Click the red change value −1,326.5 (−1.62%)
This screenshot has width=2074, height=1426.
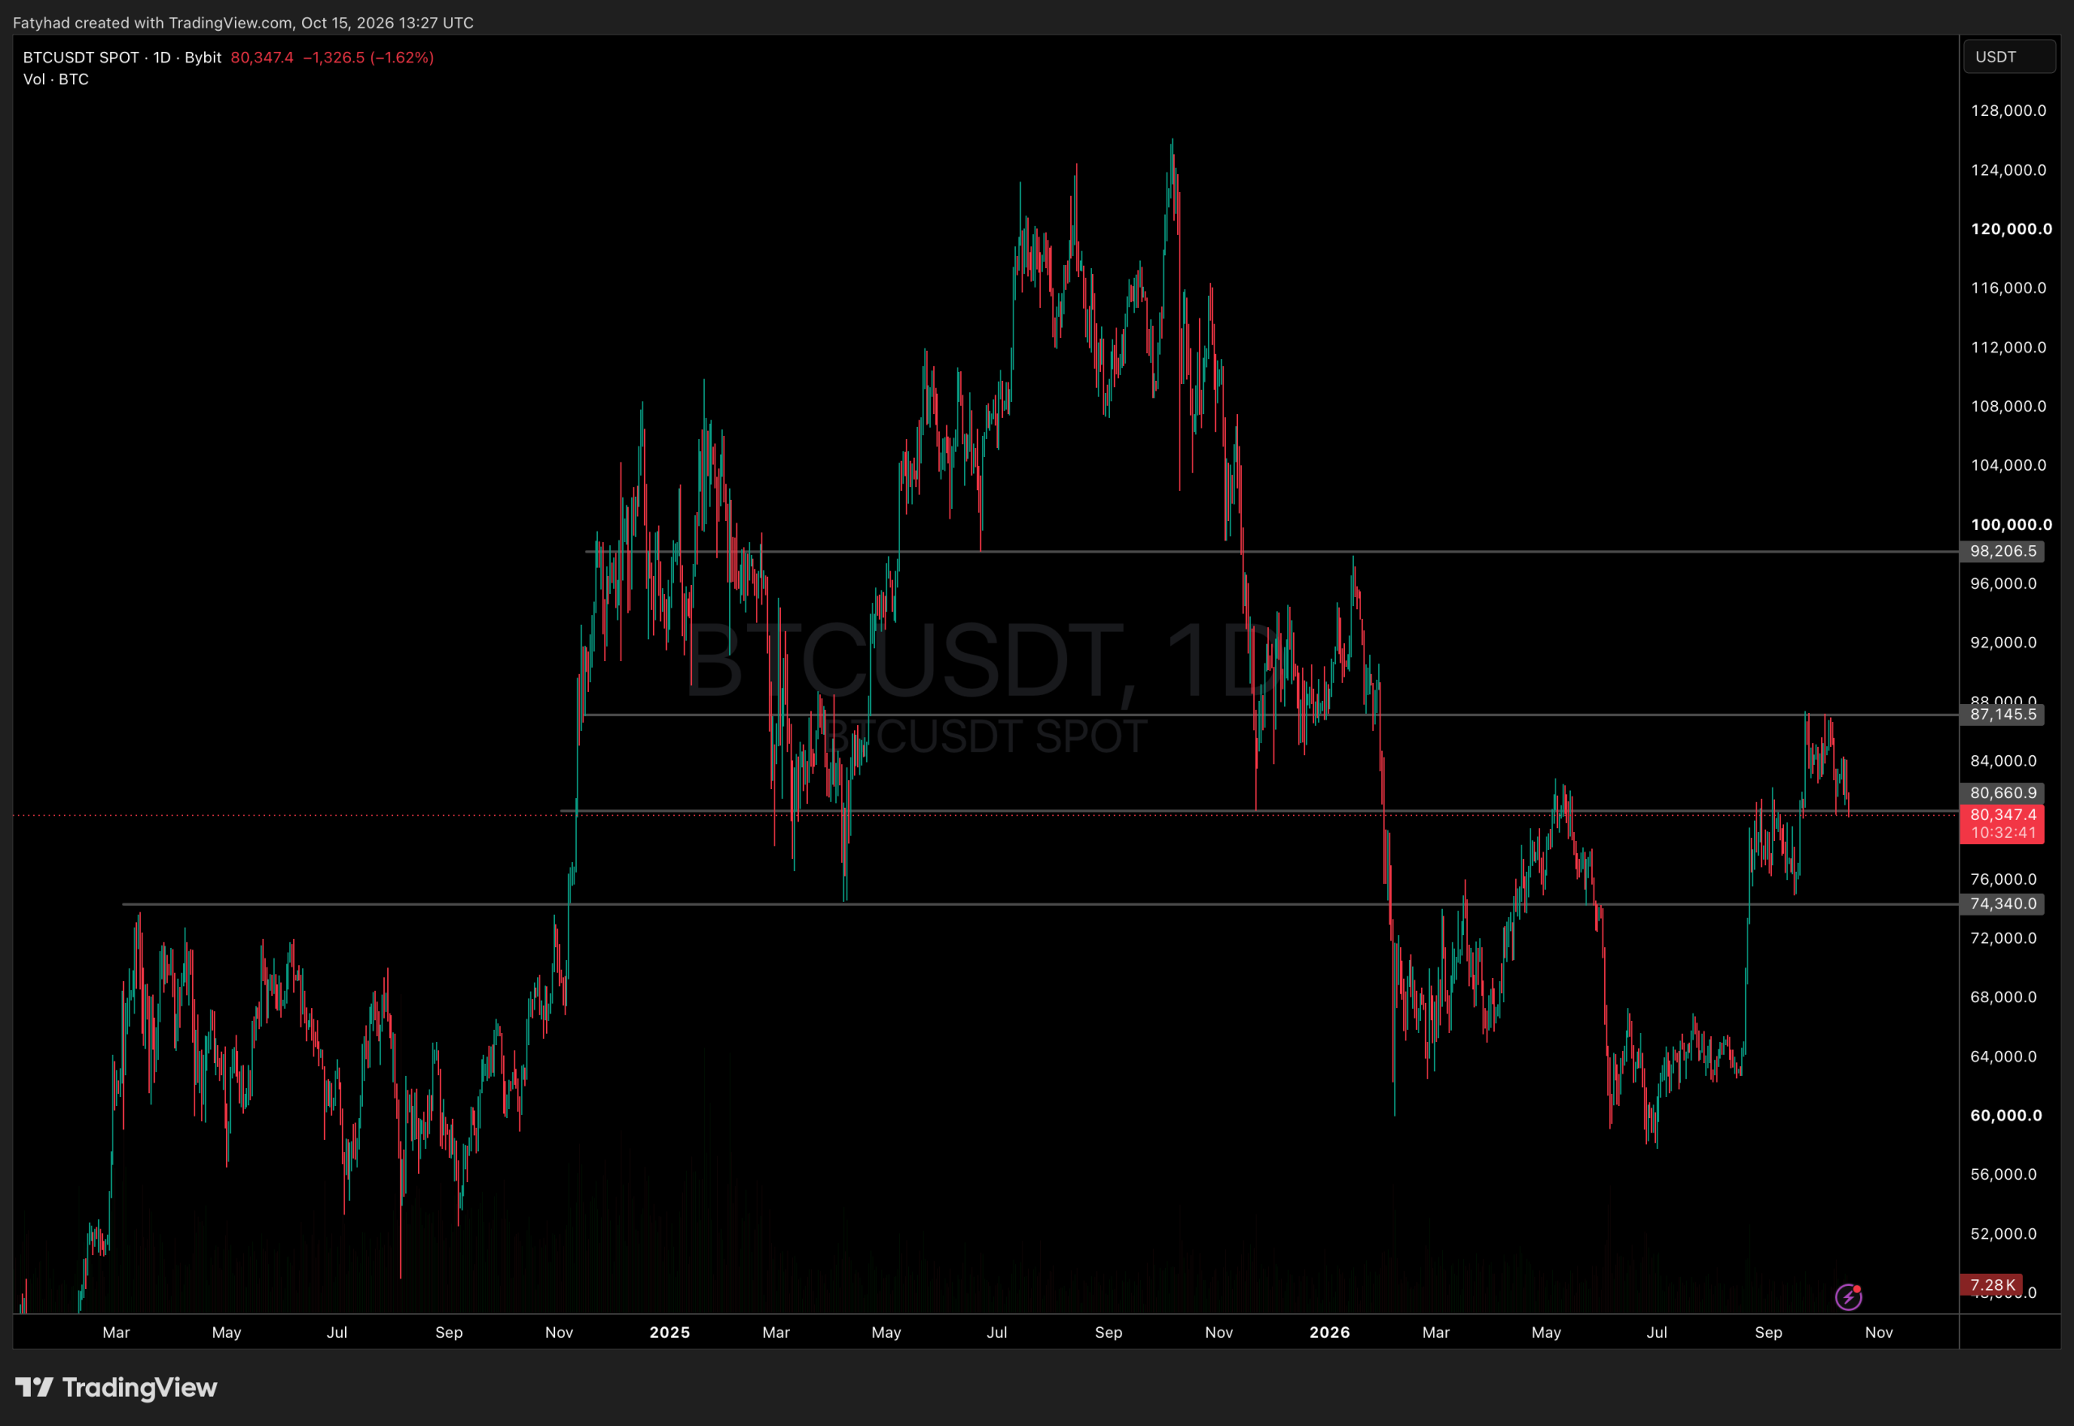368,58
